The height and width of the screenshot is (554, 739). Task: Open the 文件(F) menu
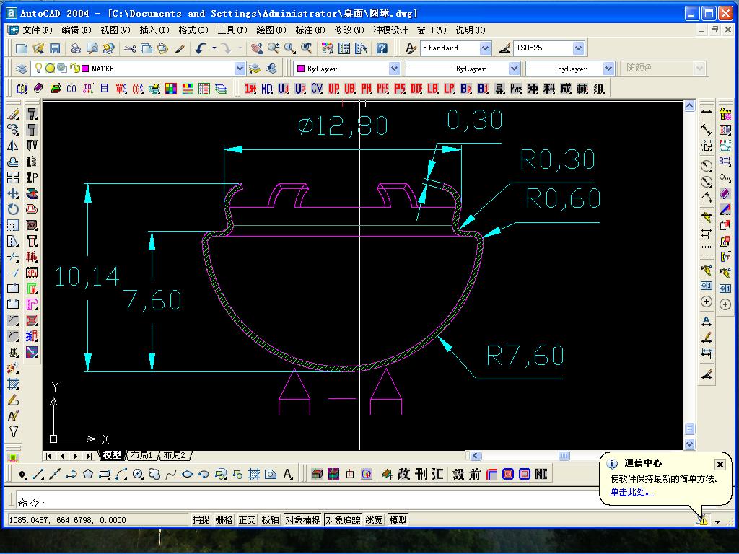[x=38, y=30]
